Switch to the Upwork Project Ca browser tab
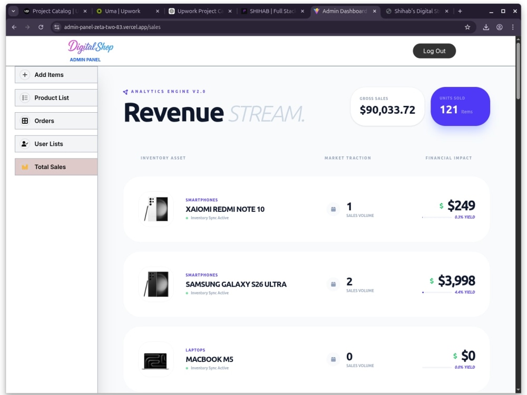This screenshot has width=527, height=395. point(200,11)
